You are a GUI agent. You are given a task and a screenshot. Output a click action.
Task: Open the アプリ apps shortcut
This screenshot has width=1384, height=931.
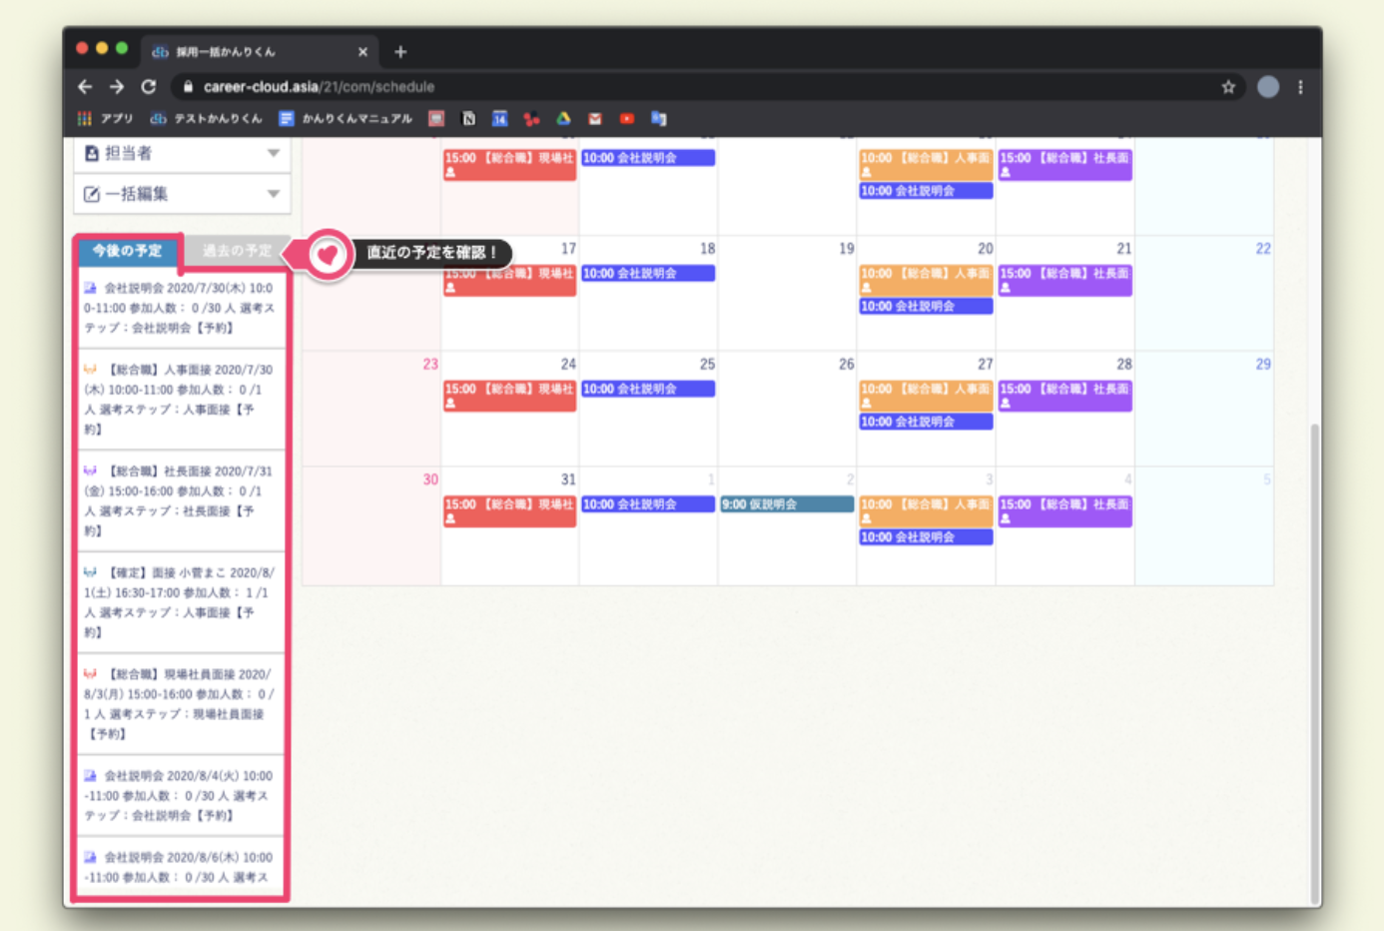pos(106,119)
